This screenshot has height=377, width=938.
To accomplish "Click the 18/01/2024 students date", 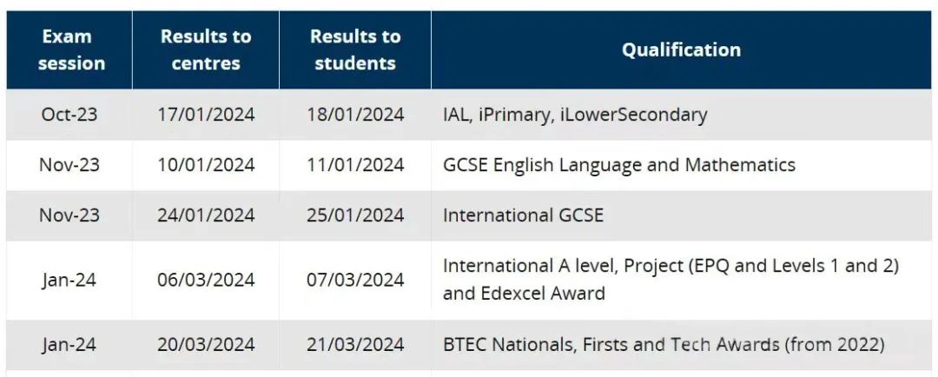I will point(355,115).
